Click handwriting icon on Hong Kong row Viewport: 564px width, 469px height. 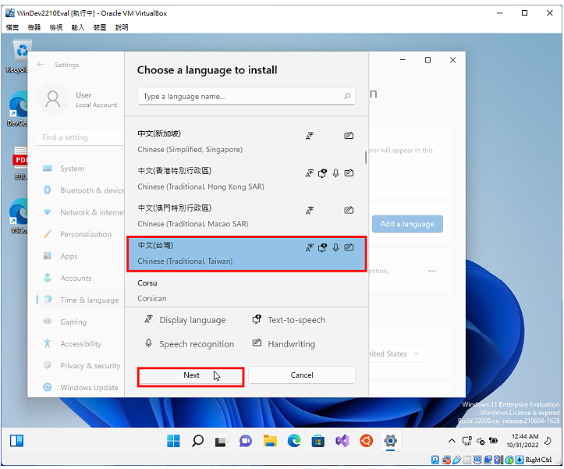pyautogui.click(x=349, y=173)
